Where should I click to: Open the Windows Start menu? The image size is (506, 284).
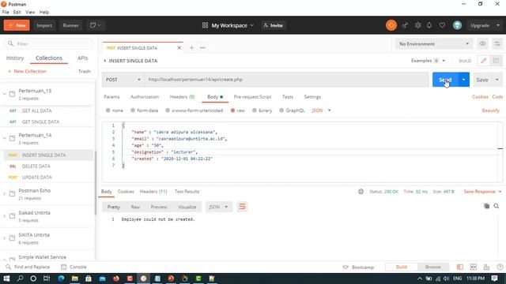coord(6,278)
